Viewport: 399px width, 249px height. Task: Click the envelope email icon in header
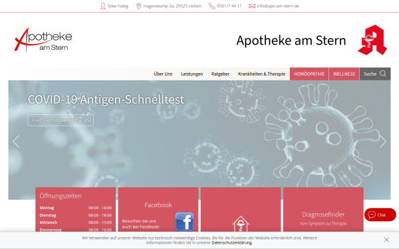click(252, 6)
